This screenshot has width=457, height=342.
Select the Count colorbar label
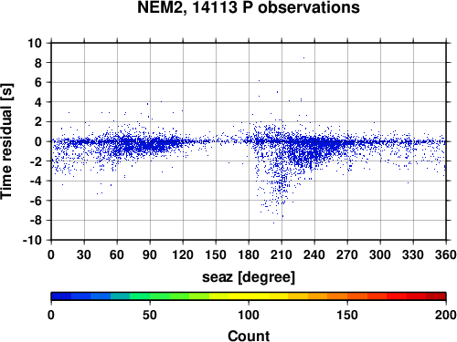click(249, 336)
